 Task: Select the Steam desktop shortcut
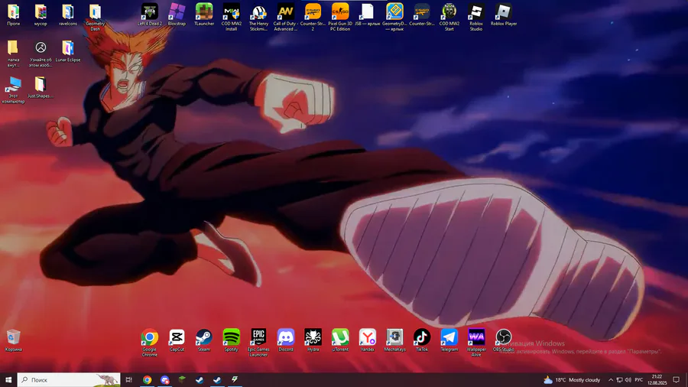(204, 340)
